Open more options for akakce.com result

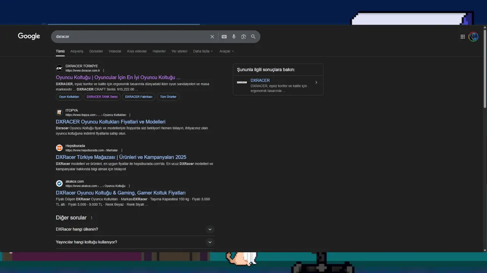(129, 186)
